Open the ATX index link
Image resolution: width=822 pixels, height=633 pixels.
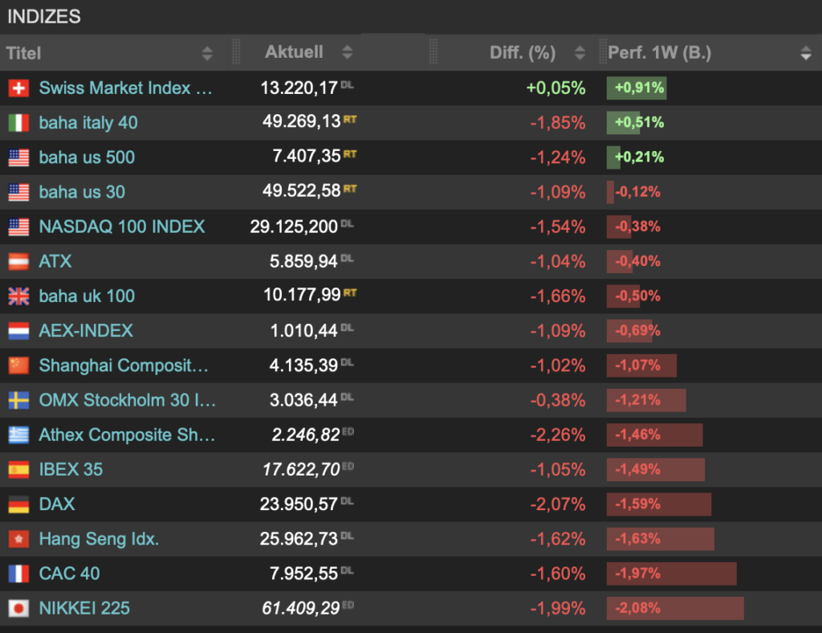[55, 261]
